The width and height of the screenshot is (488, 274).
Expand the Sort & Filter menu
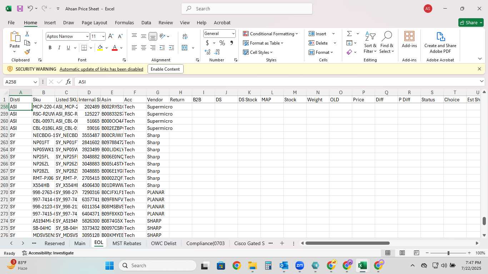point(370,42)
